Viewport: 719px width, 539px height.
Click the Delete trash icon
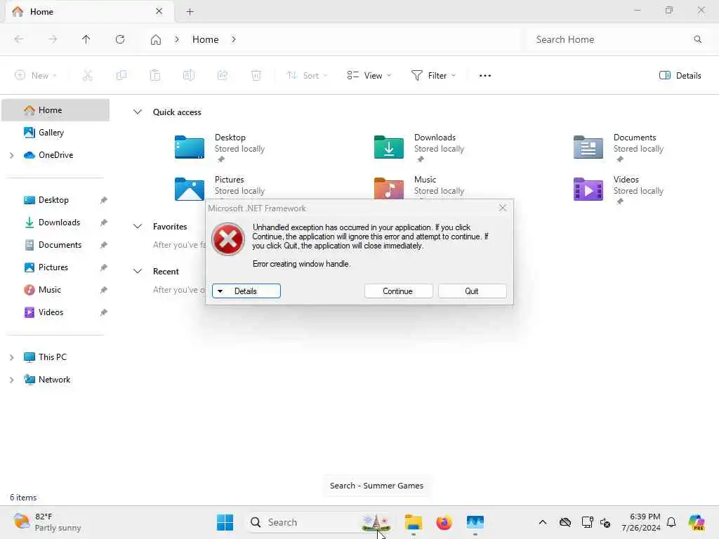click(256, 76)
